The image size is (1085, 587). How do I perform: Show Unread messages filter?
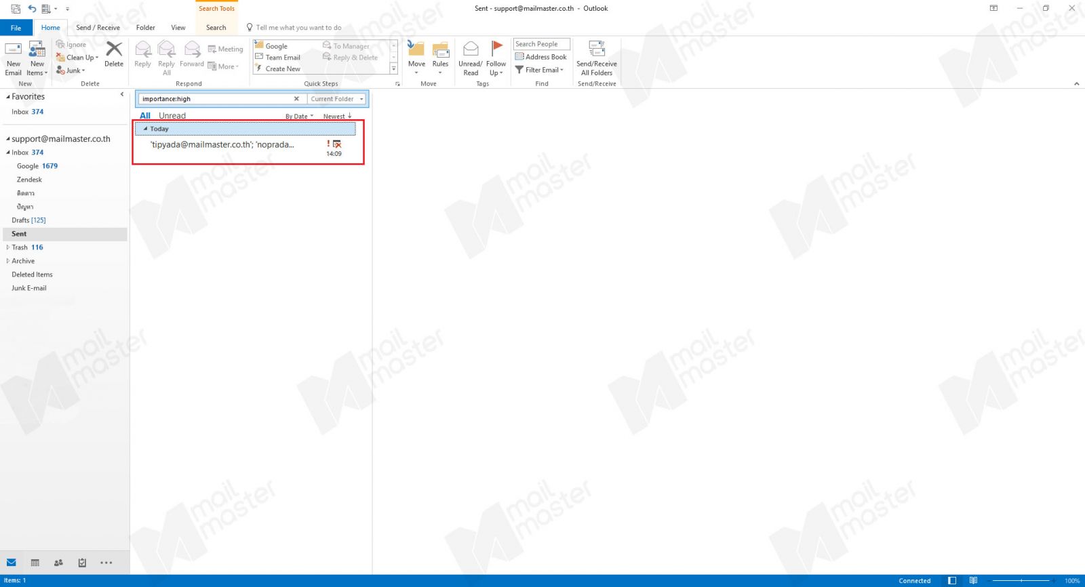172,116
